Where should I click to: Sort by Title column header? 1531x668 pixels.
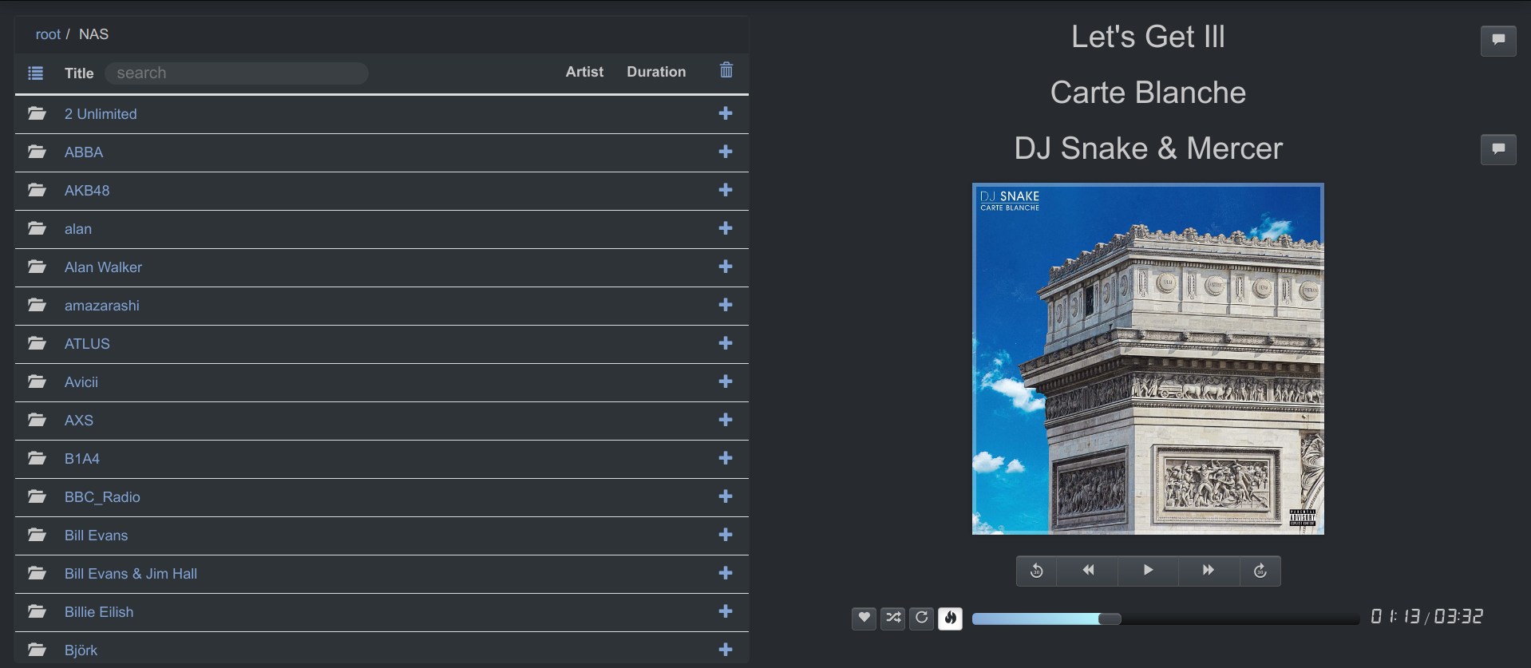point(79,73)
